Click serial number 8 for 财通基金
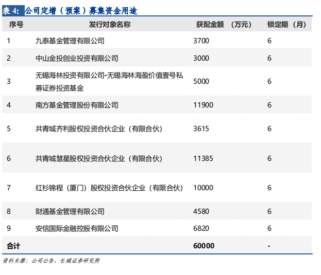 [9, 211]
